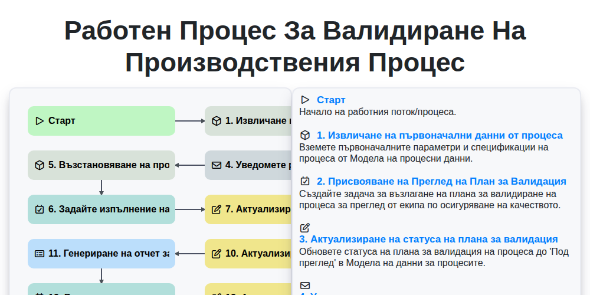Select node 5. Възстановяване на про
This screenshot has height=295, width=590.
[x=101, y=165]
